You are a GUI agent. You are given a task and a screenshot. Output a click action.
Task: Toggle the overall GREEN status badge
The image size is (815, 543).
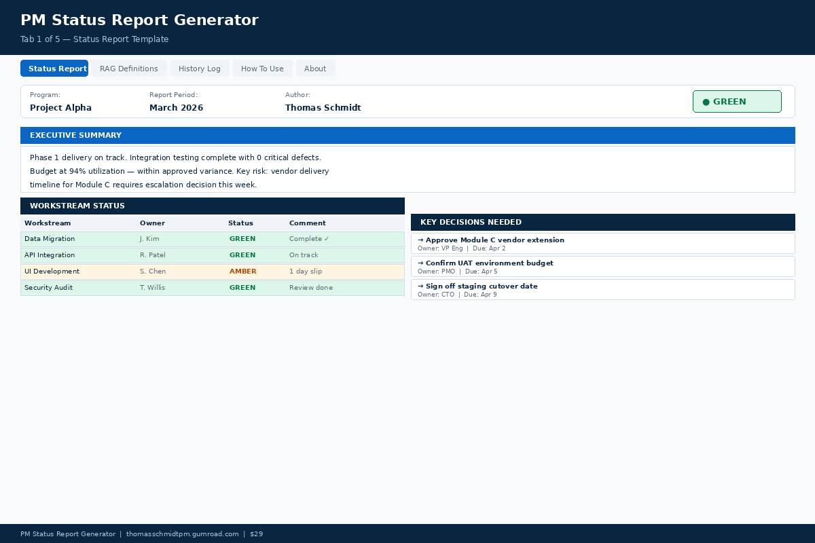(737, 101)
